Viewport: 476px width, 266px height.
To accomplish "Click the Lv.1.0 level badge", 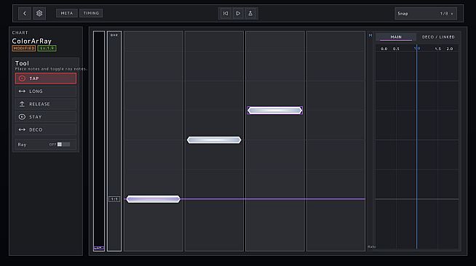I will point(47,48).
